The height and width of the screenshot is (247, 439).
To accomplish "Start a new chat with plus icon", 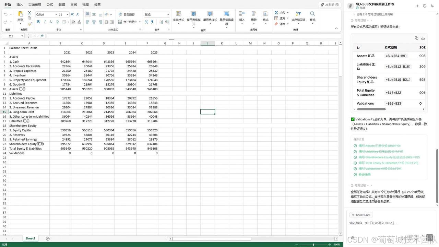I will click(x=417, y=6).
